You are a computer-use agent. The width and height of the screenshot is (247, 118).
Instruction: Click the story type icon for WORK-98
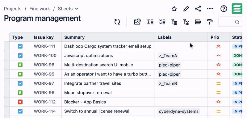coord(20,65)
